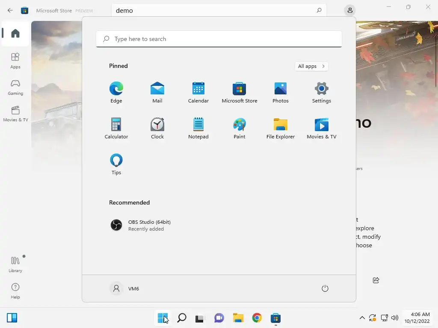Launch Movies & TV from pinned apps
This screenshot has height=328, width=438.
point(322,128)
